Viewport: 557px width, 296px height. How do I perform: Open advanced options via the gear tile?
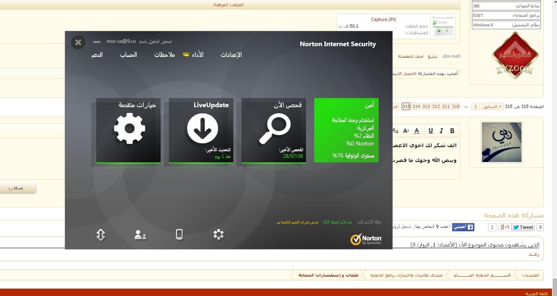[x=128, y=130]
